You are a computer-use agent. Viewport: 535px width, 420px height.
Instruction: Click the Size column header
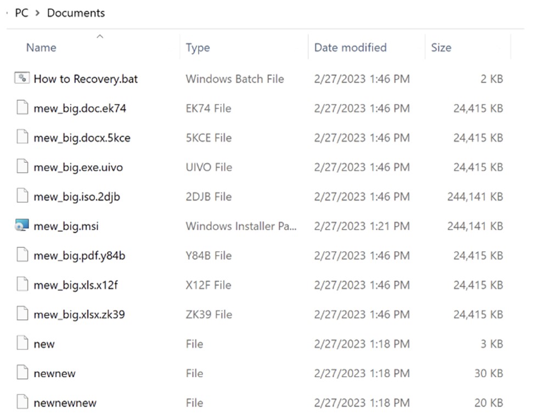pos(441,47)
